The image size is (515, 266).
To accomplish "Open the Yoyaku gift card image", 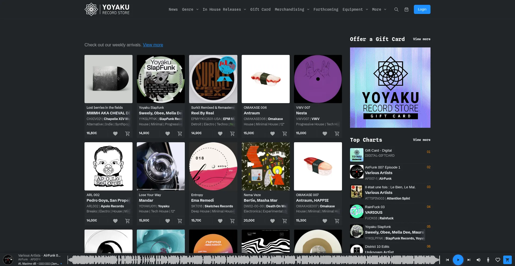I will click(390, 88).
